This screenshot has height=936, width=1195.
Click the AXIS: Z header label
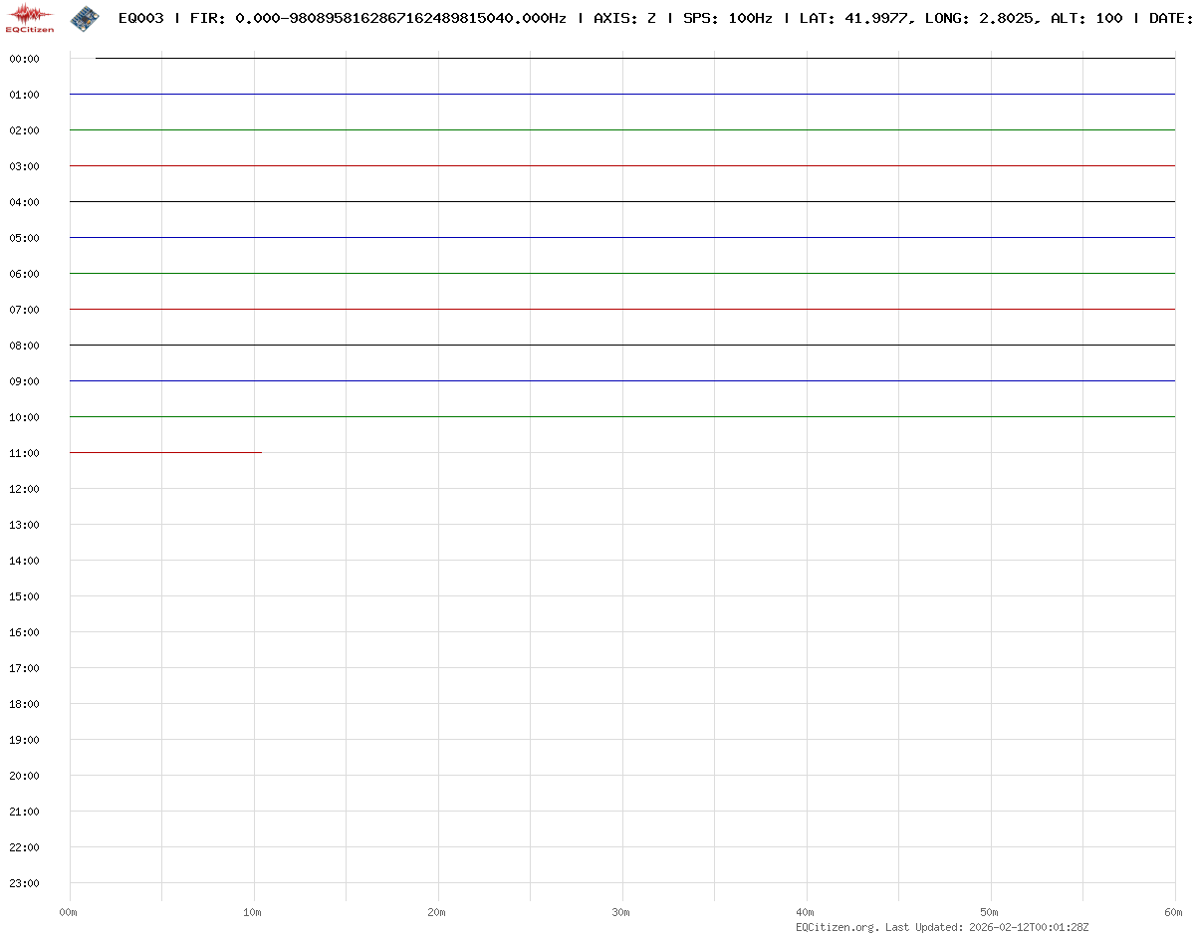[624, 18]
